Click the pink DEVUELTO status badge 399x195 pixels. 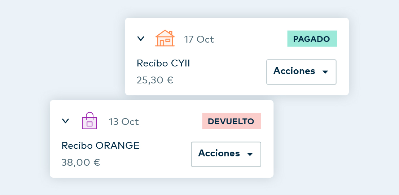pos(231,121)
